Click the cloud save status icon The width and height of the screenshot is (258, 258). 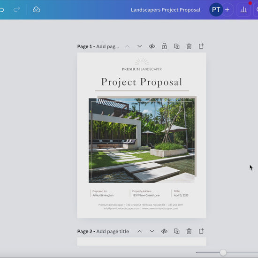tap(37, 9)
